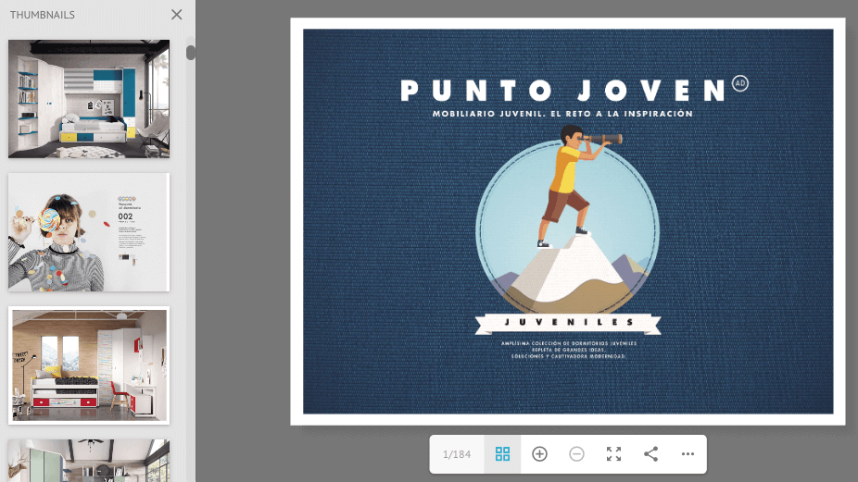Screen dimensions: 858x482
Task: Click the THUMBNAILS panel header label
Action: (43, 15)
